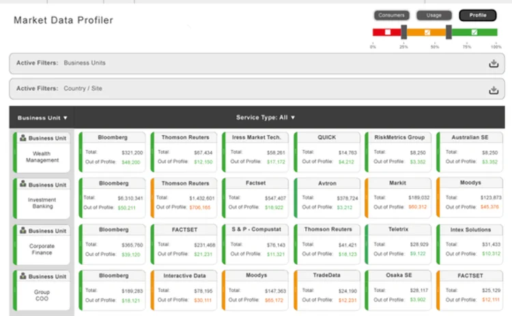The image size is (512, 316).
Task: Open the Teletrix vendor card
Action: pyautogui.click(x=398, y=244)
